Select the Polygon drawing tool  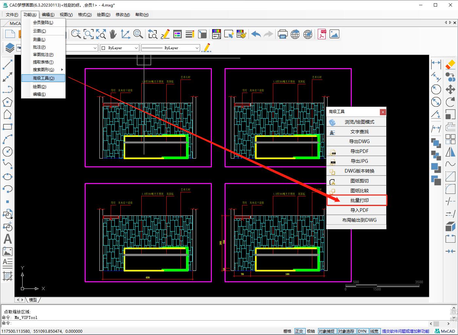pyautogui.click(x=7, y=102)
